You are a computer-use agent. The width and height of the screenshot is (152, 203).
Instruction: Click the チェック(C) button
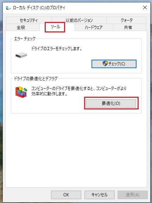[x=114, y=64]
